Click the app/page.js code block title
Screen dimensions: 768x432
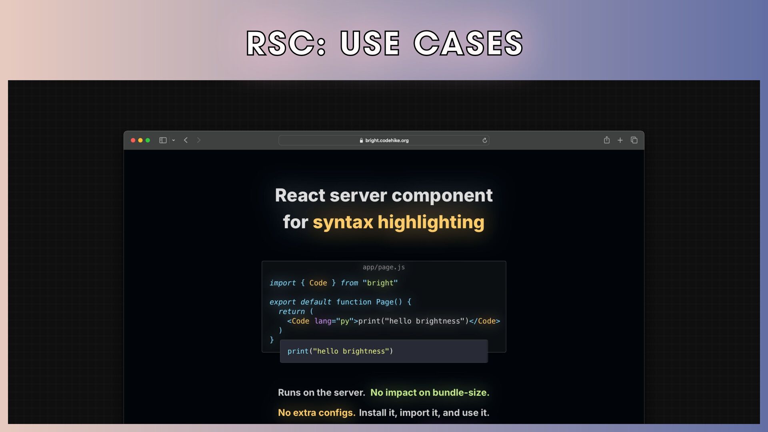(384, 267)
